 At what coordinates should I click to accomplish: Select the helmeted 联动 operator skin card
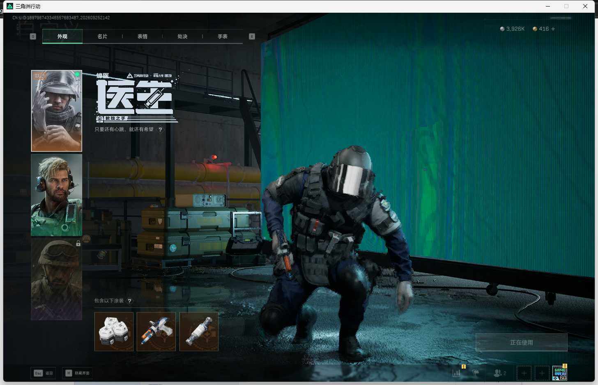pyautogui.click(x=57, y=111)
